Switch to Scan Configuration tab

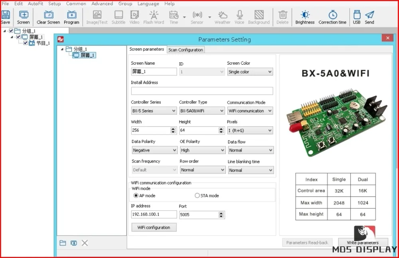(x=186, y=50)
